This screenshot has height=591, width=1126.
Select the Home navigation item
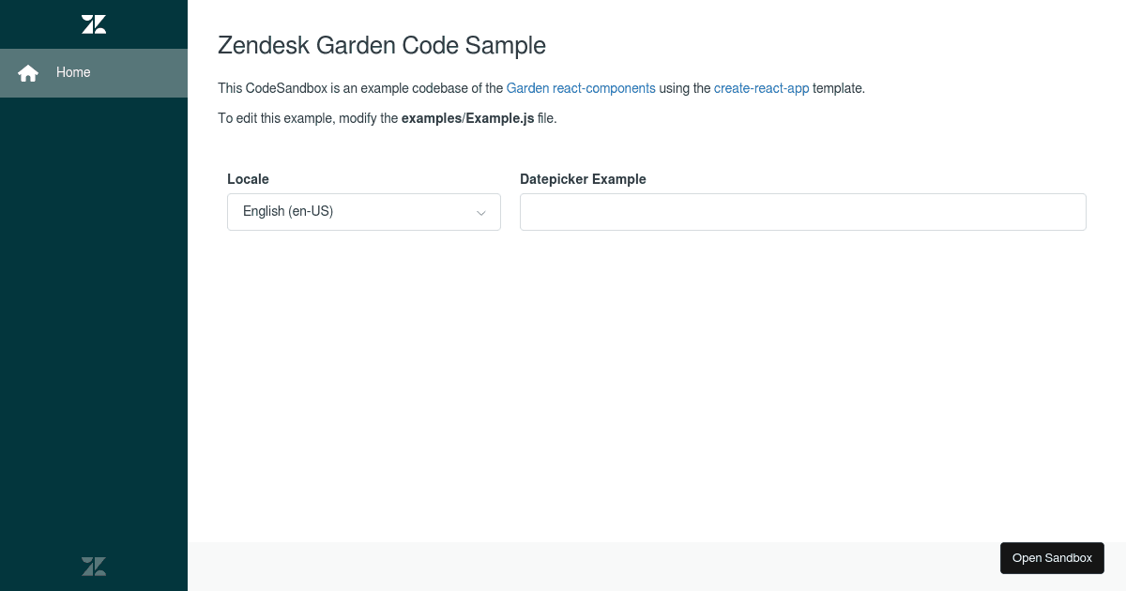73,72
